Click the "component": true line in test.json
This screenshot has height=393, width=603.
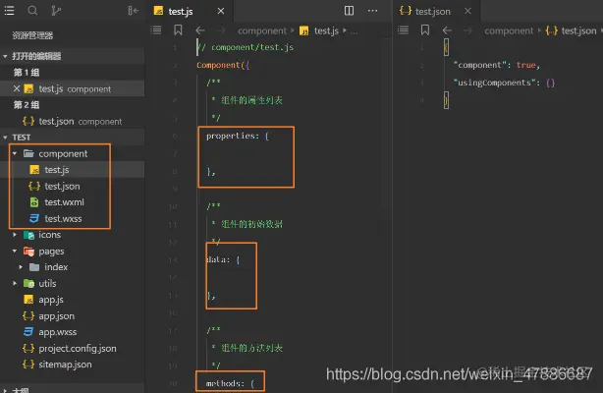pos(497,65)
